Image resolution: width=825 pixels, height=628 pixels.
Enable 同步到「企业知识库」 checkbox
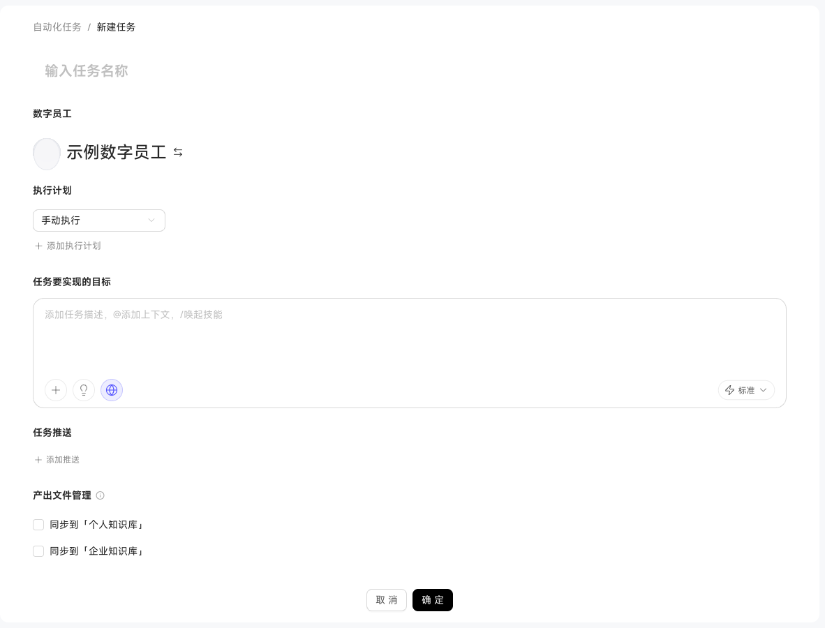pyautogui.click(x=38, y=551)
